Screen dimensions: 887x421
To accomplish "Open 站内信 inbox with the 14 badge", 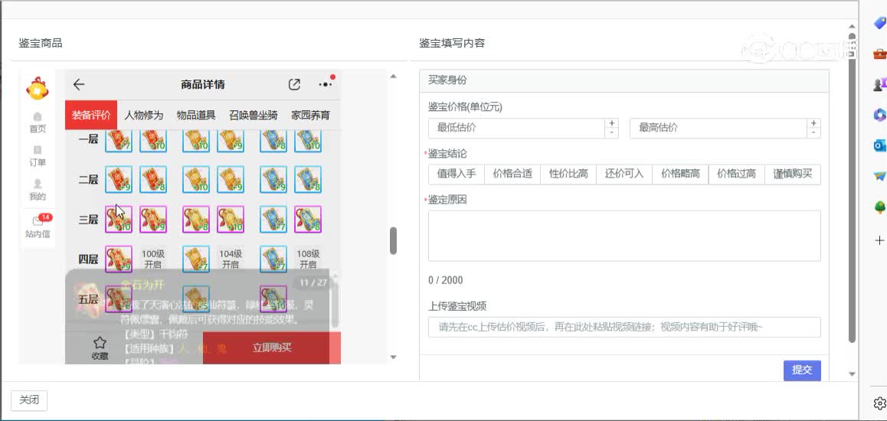I will coord(38,226).
